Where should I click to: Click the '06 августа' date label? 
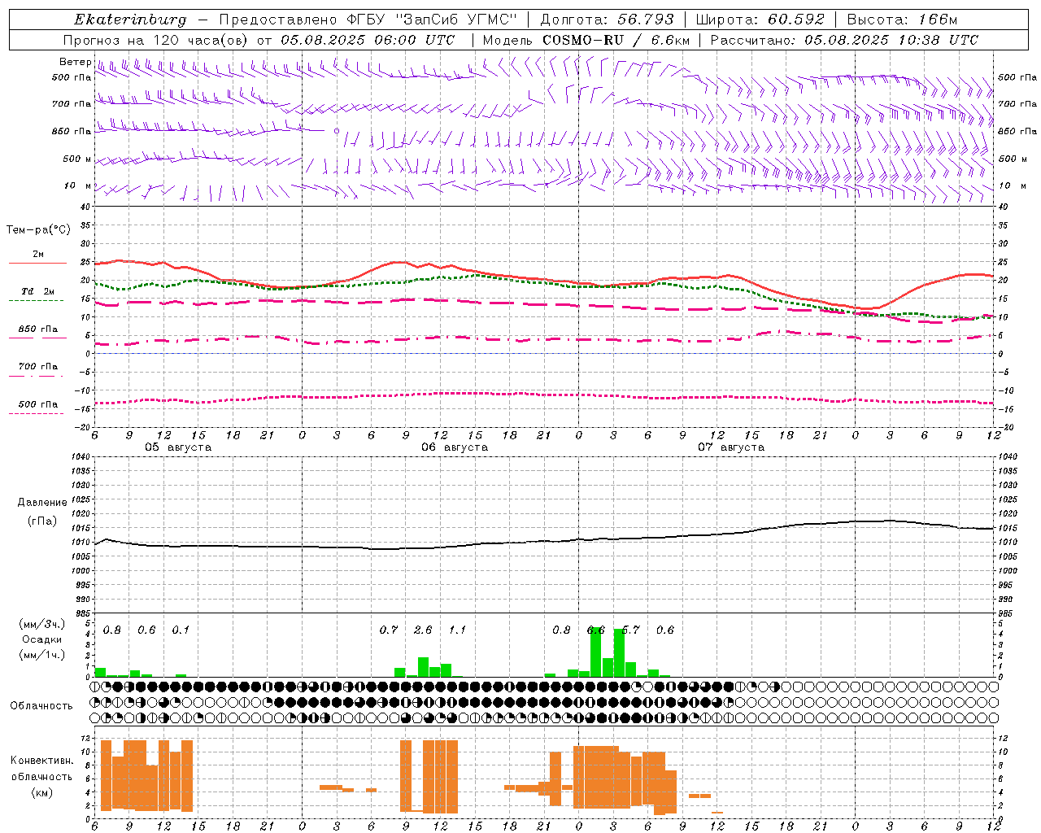(455, 447)
